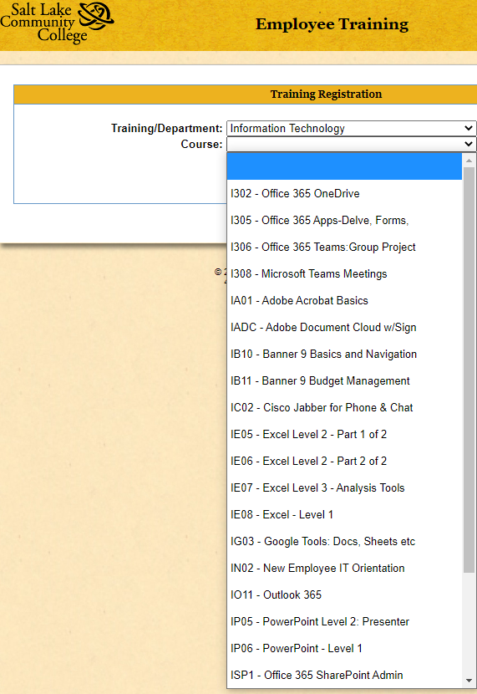
Task: Click the Employee Training heading
Action: 332,24
